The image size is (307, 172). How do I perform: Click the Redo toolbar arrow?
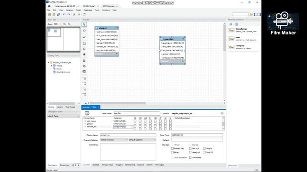[69, 14]
